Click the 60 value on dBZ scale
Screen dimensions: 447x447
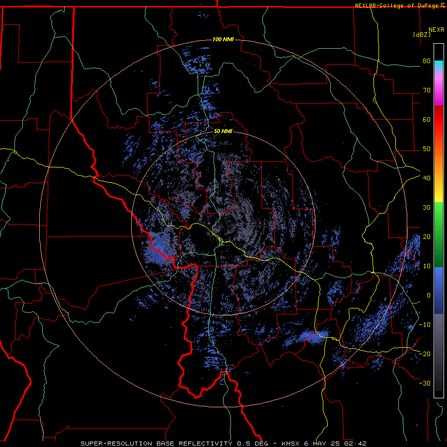(x=427, y=119)
